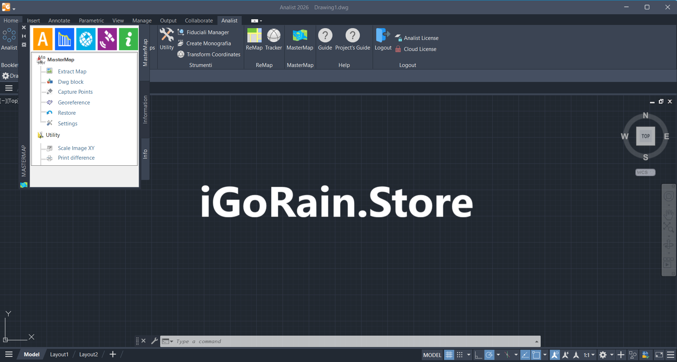Click Georeference in MasterMap tree
Image resolution: width=677 pixels, height=362 pixels.
(x=74, y=103)
